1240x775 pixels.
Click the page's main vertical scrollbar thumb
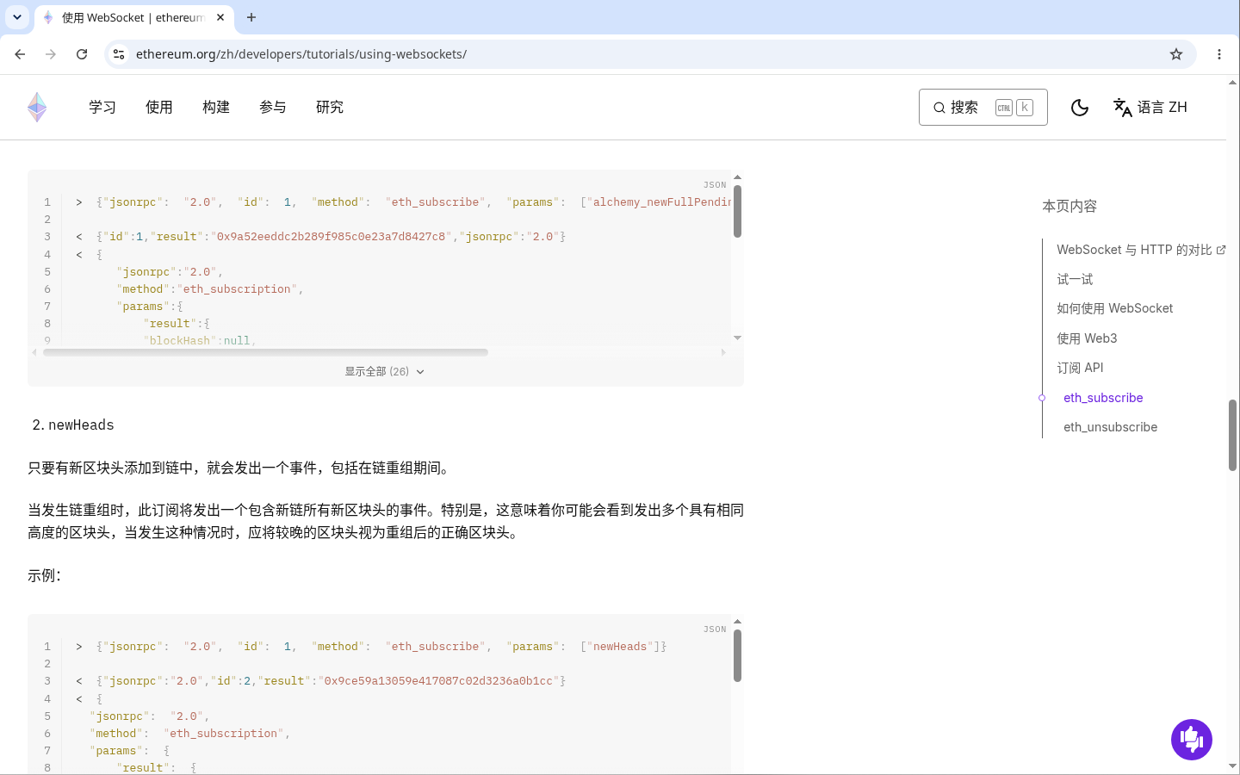point(1232,435)
